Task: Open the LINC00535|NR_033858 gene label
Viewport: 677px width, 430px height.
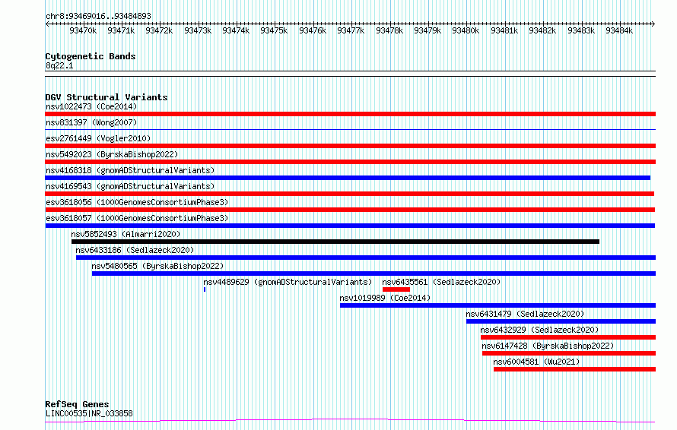Action: click(x=89, y=413)
